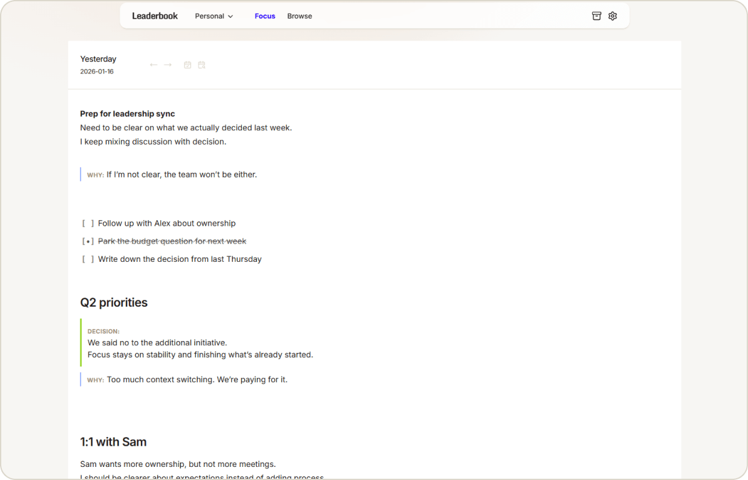This screenshot has width=748, height=480.
Task: Switch to the Focus tab
Action: (x=265, y=16)
